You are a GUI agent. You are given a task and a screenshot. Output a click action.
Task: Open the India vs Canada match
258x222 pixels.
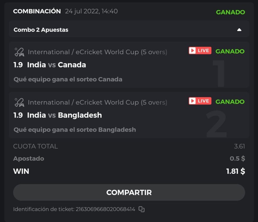click(x=56, y=65)
